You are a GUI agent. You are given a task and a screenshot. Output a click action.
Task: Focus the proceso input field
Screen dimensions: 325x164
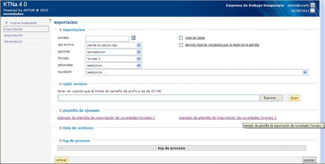tap(107, 39)
